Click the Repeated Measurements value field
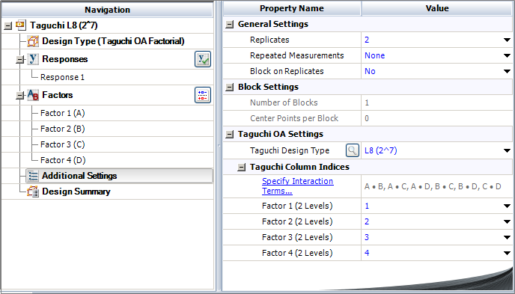Screen dimensions: 515x294 [437, 55]
